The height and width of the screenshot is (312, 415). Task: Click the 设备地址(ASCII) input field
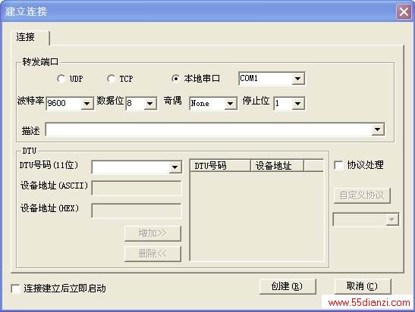tap(137, 188)
